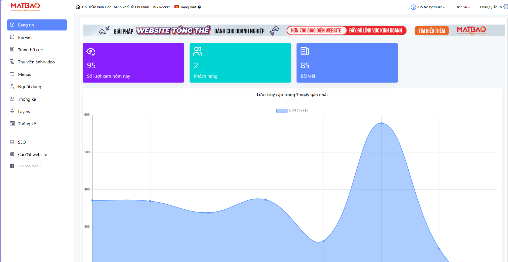Click the SEO Yoast icon

(12, 142)
